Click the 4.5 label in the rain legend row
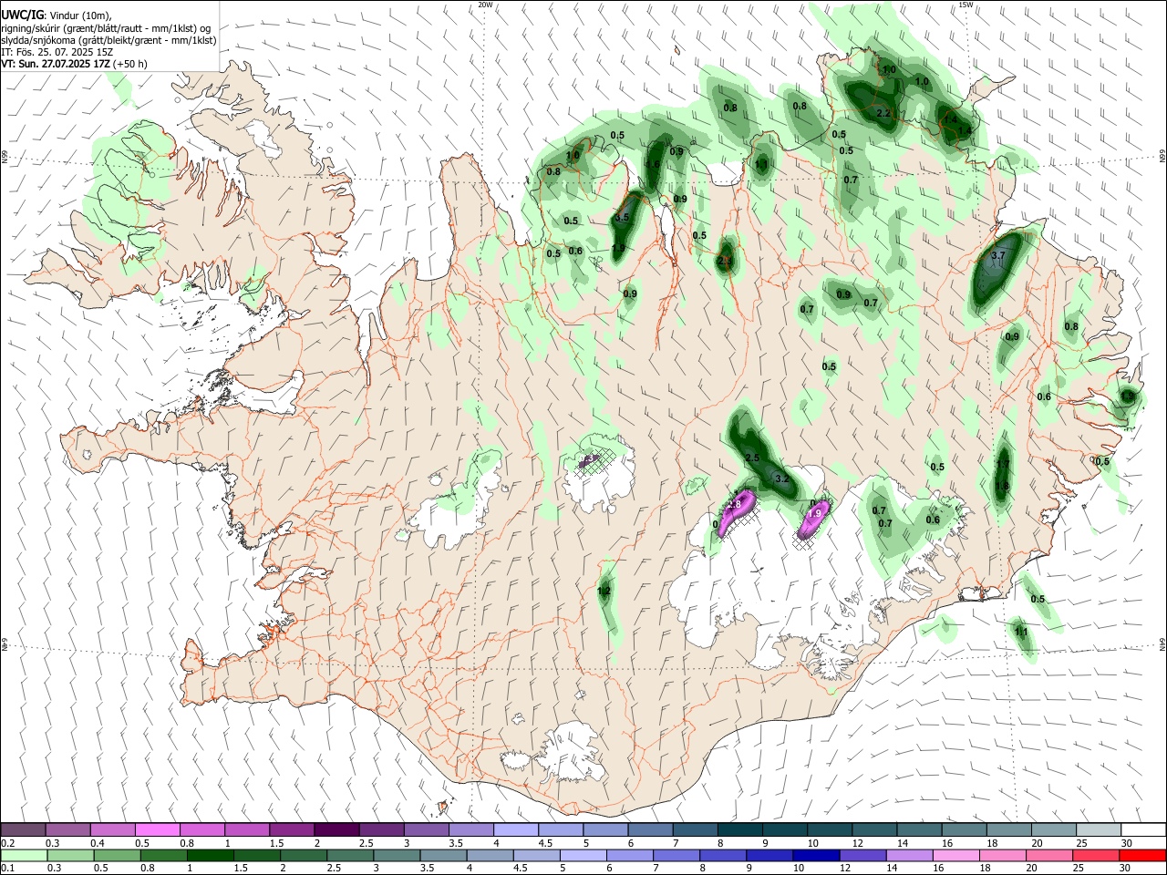This screenshot has height=875, width=1167. pyautogui.click(x=521, y=869)
